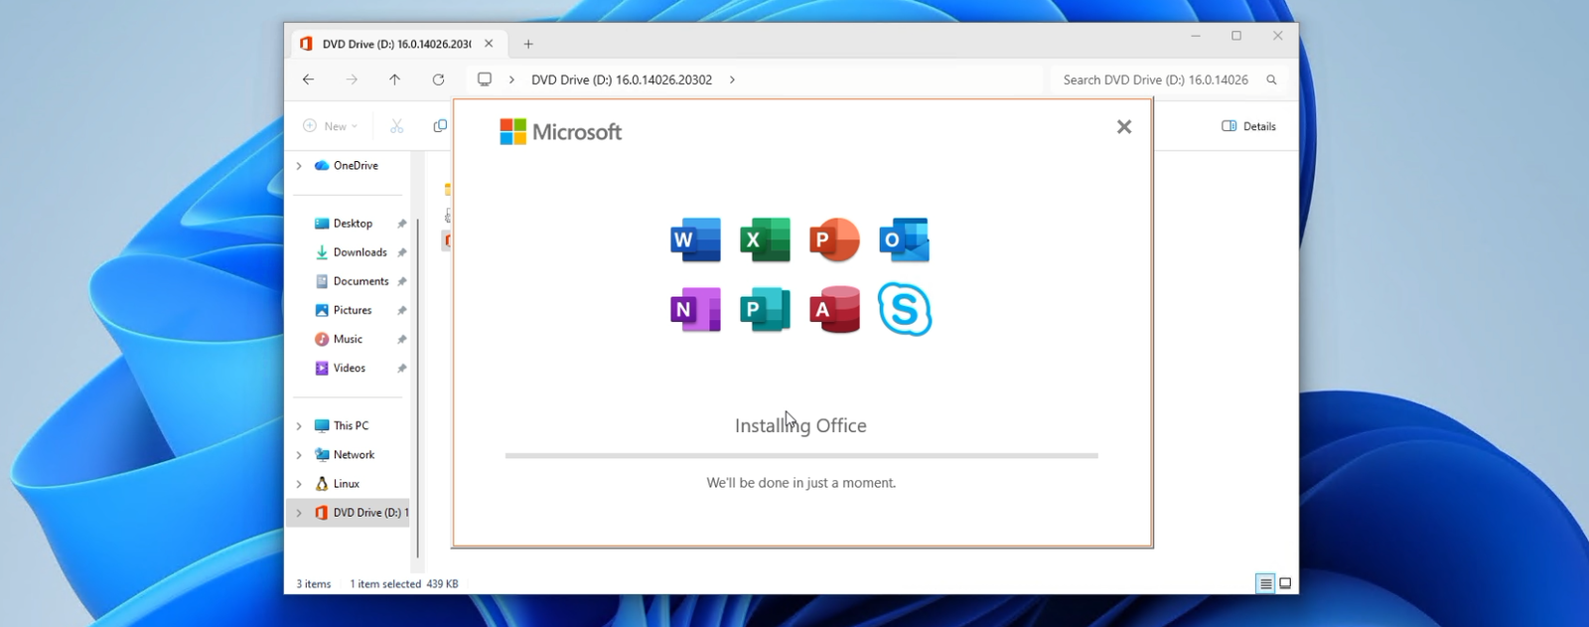This screenshot has width=1589, height=627.
Task: Click the Publisher icon in installer
Action: click(766, 309)
